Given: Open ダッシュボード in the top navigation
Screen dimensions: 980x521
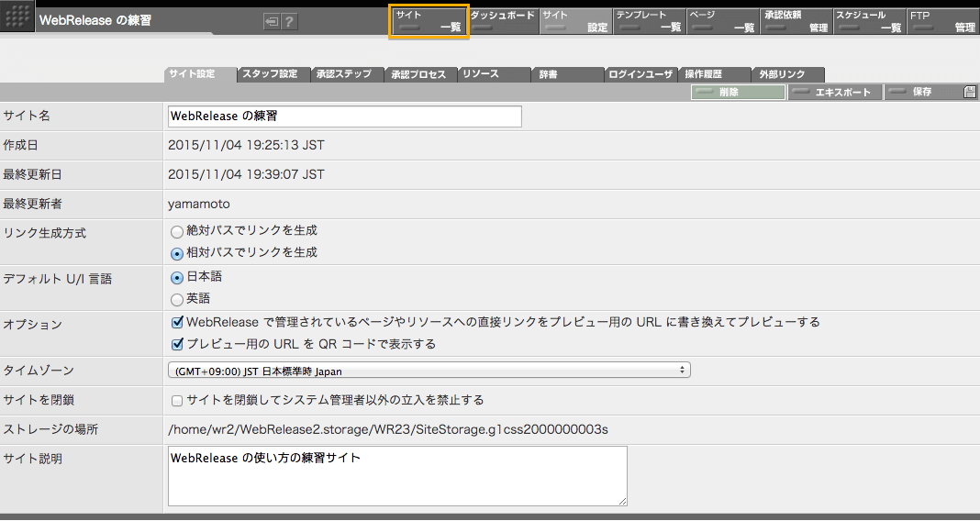Looking at the screenshot, I should click(x=503, y=21).
